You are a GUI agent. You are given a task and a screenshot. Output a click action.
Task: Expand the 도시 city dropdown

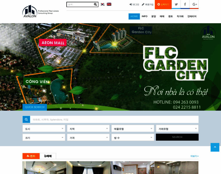click(44, 128)
